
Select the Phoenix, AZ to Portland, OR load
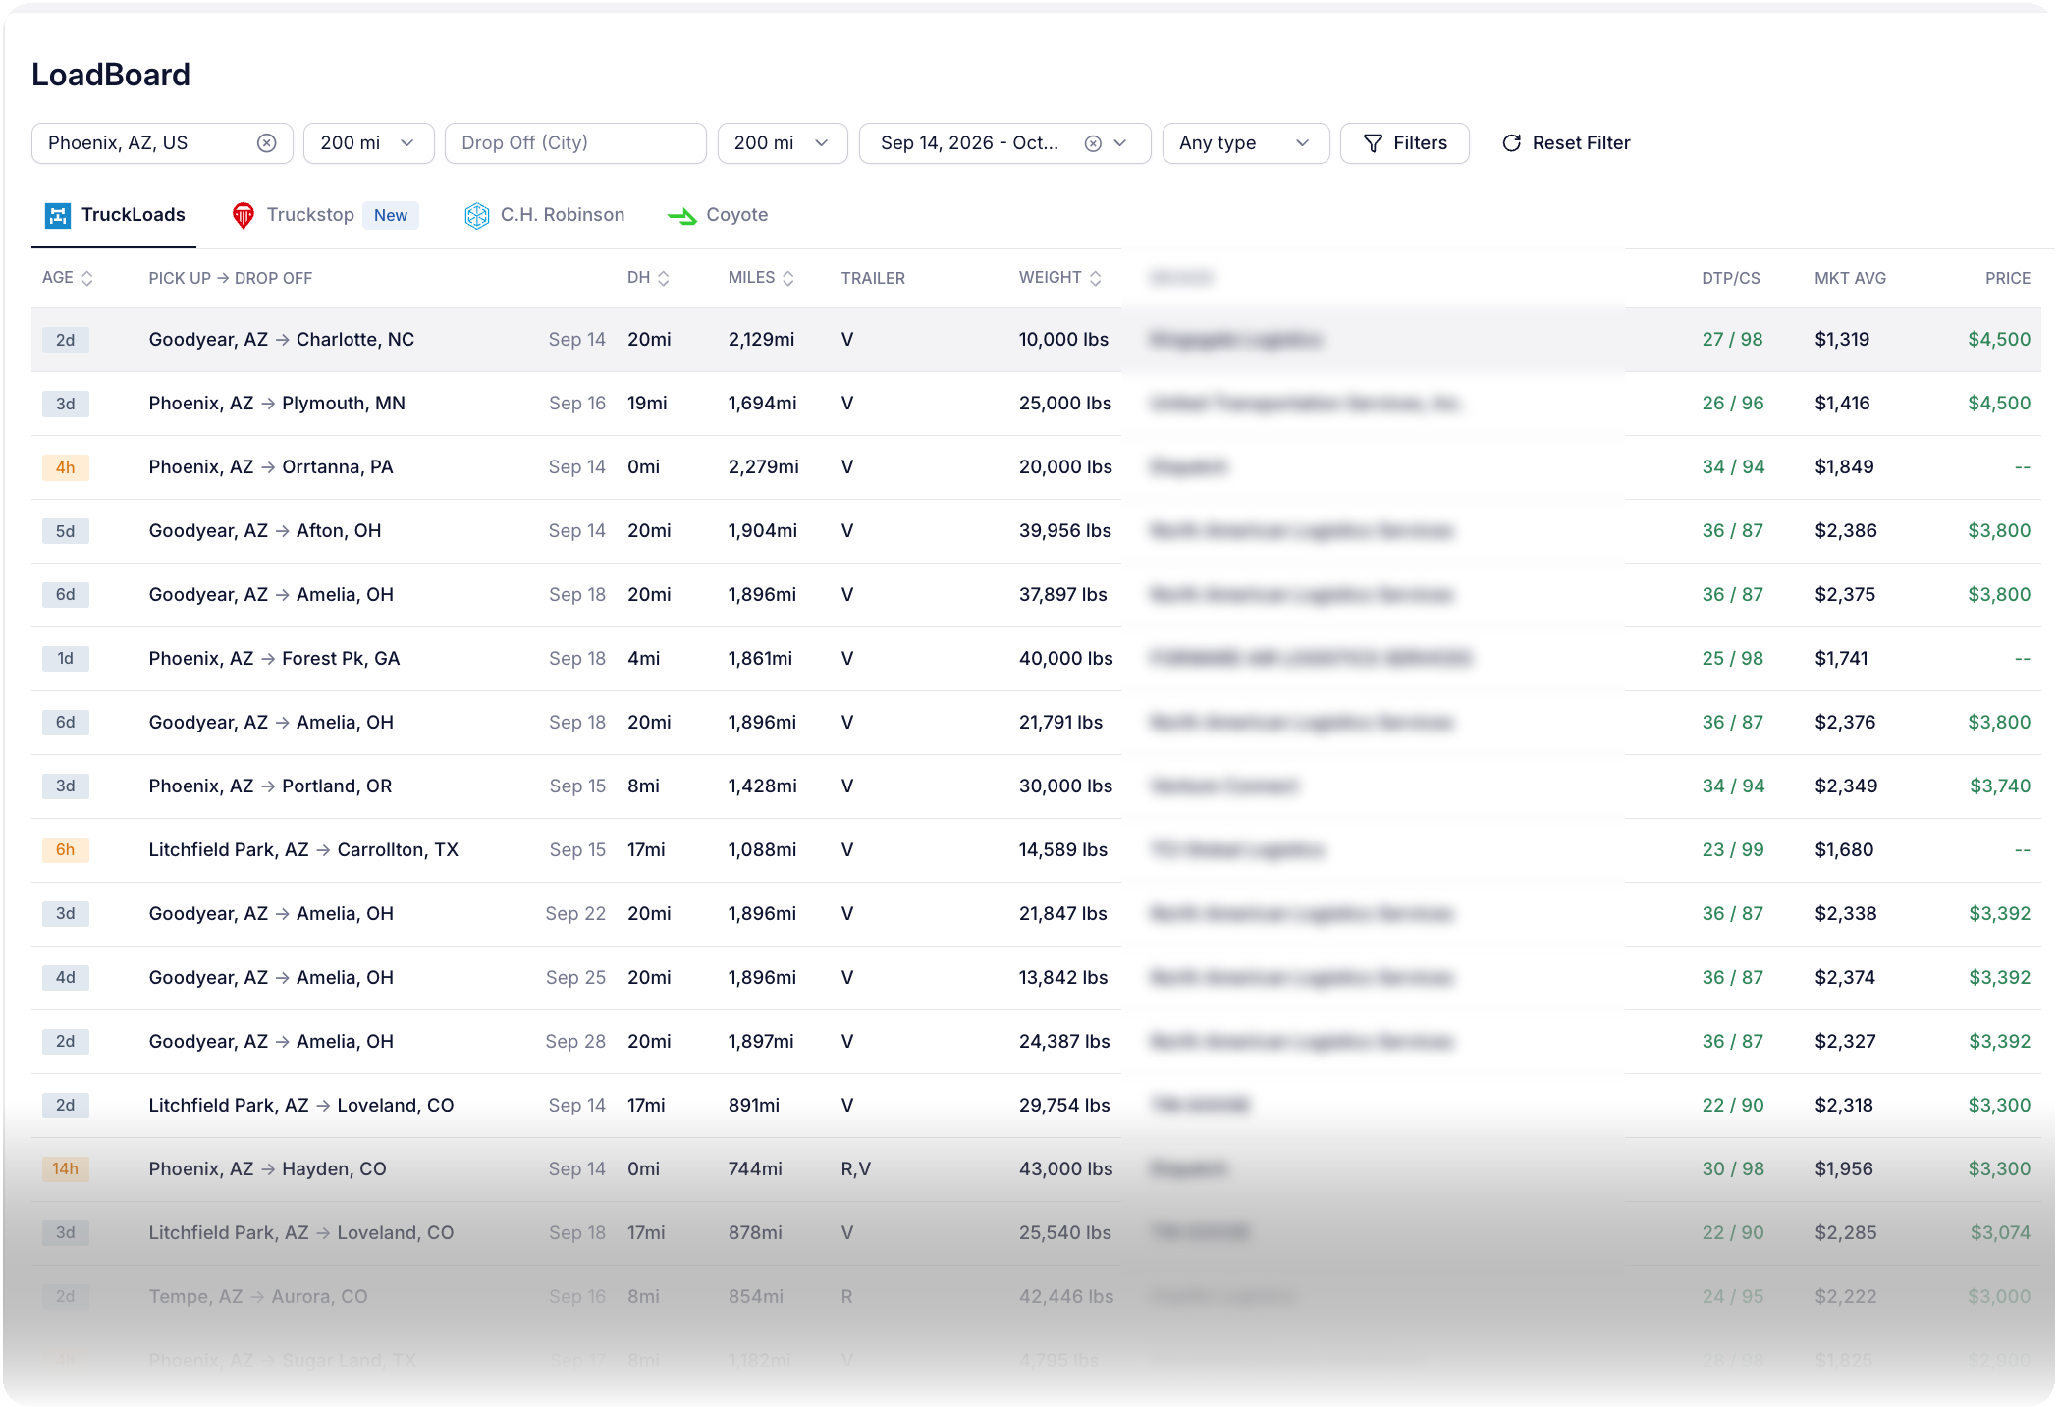click(x=1036, y=786)
